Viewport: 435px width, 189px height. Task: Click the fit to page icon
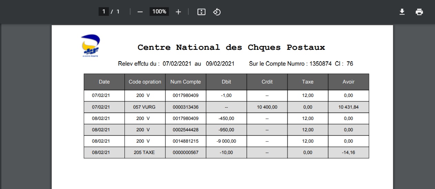201,12
